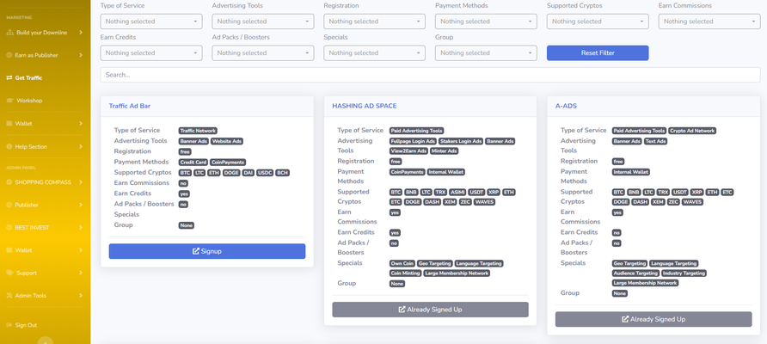Open the Registration filter dropdown
The height and width of the screenshot is (344, 767).
(374, 21)
